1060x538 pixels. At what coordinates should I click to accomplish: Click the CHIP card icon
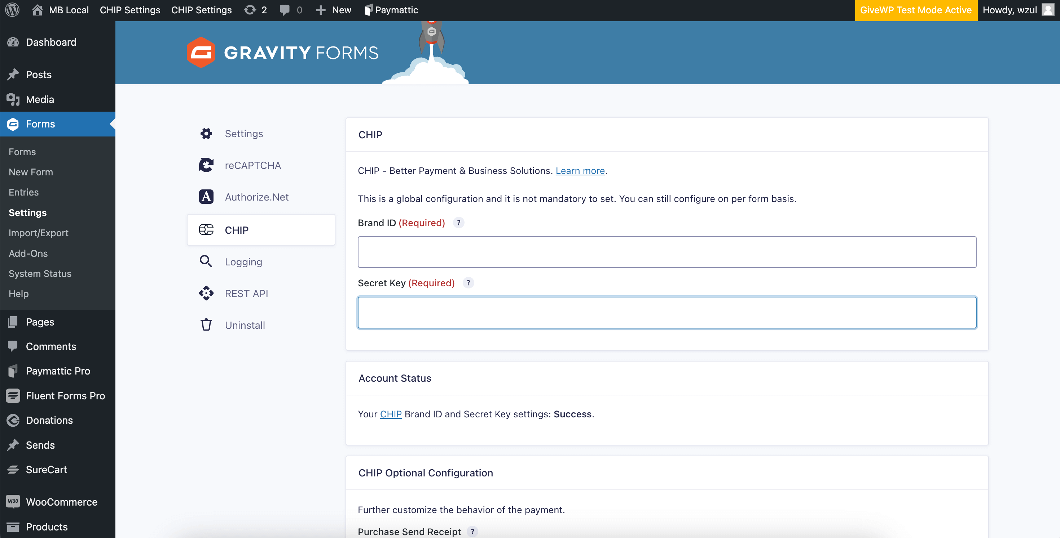coord(206,230)
